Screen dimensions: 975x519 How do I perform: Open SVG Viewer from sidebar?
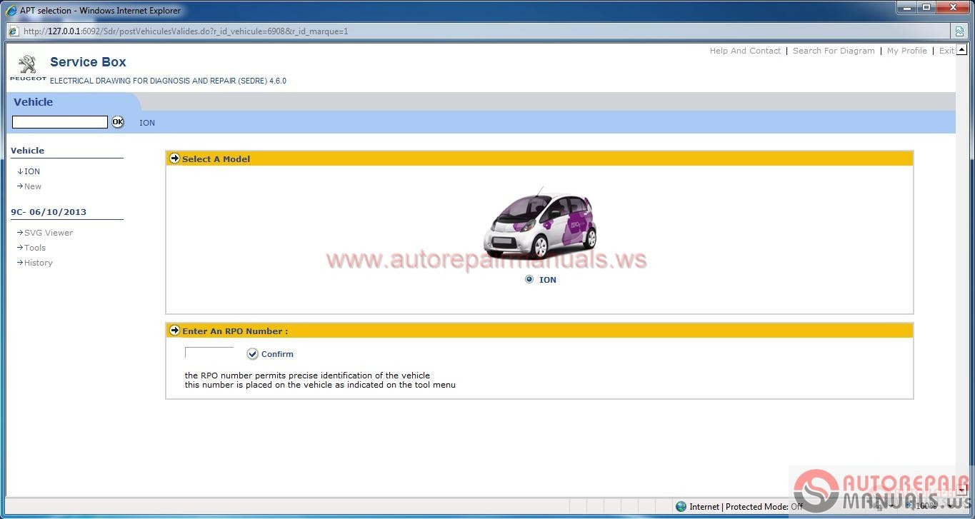(48, 233)
